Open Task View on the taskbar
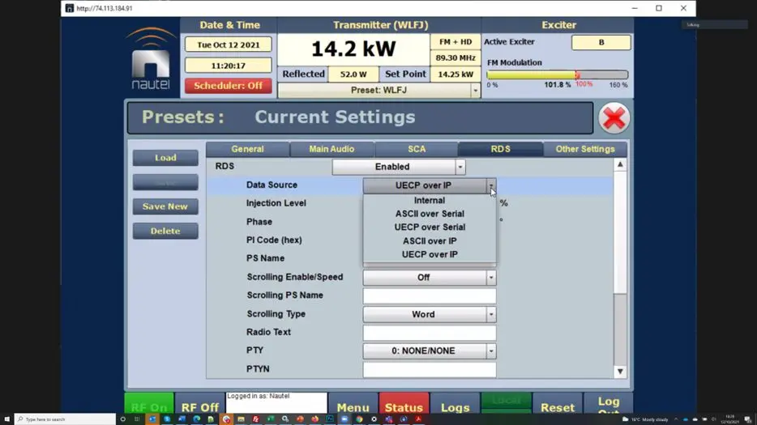This screenshot has height=425, width=757. click(x=137, y=419)
